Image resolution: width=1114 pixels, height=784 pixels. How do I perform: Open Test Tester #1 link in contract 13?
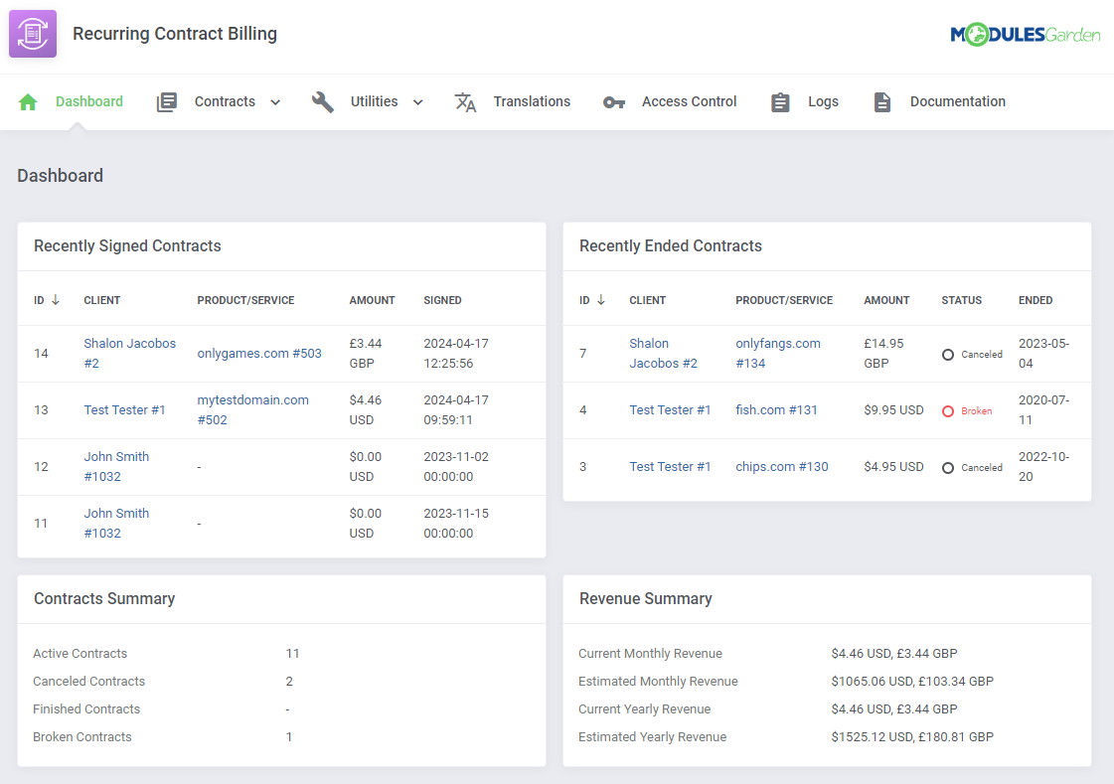pyautogui.click(x=124, y=409)
